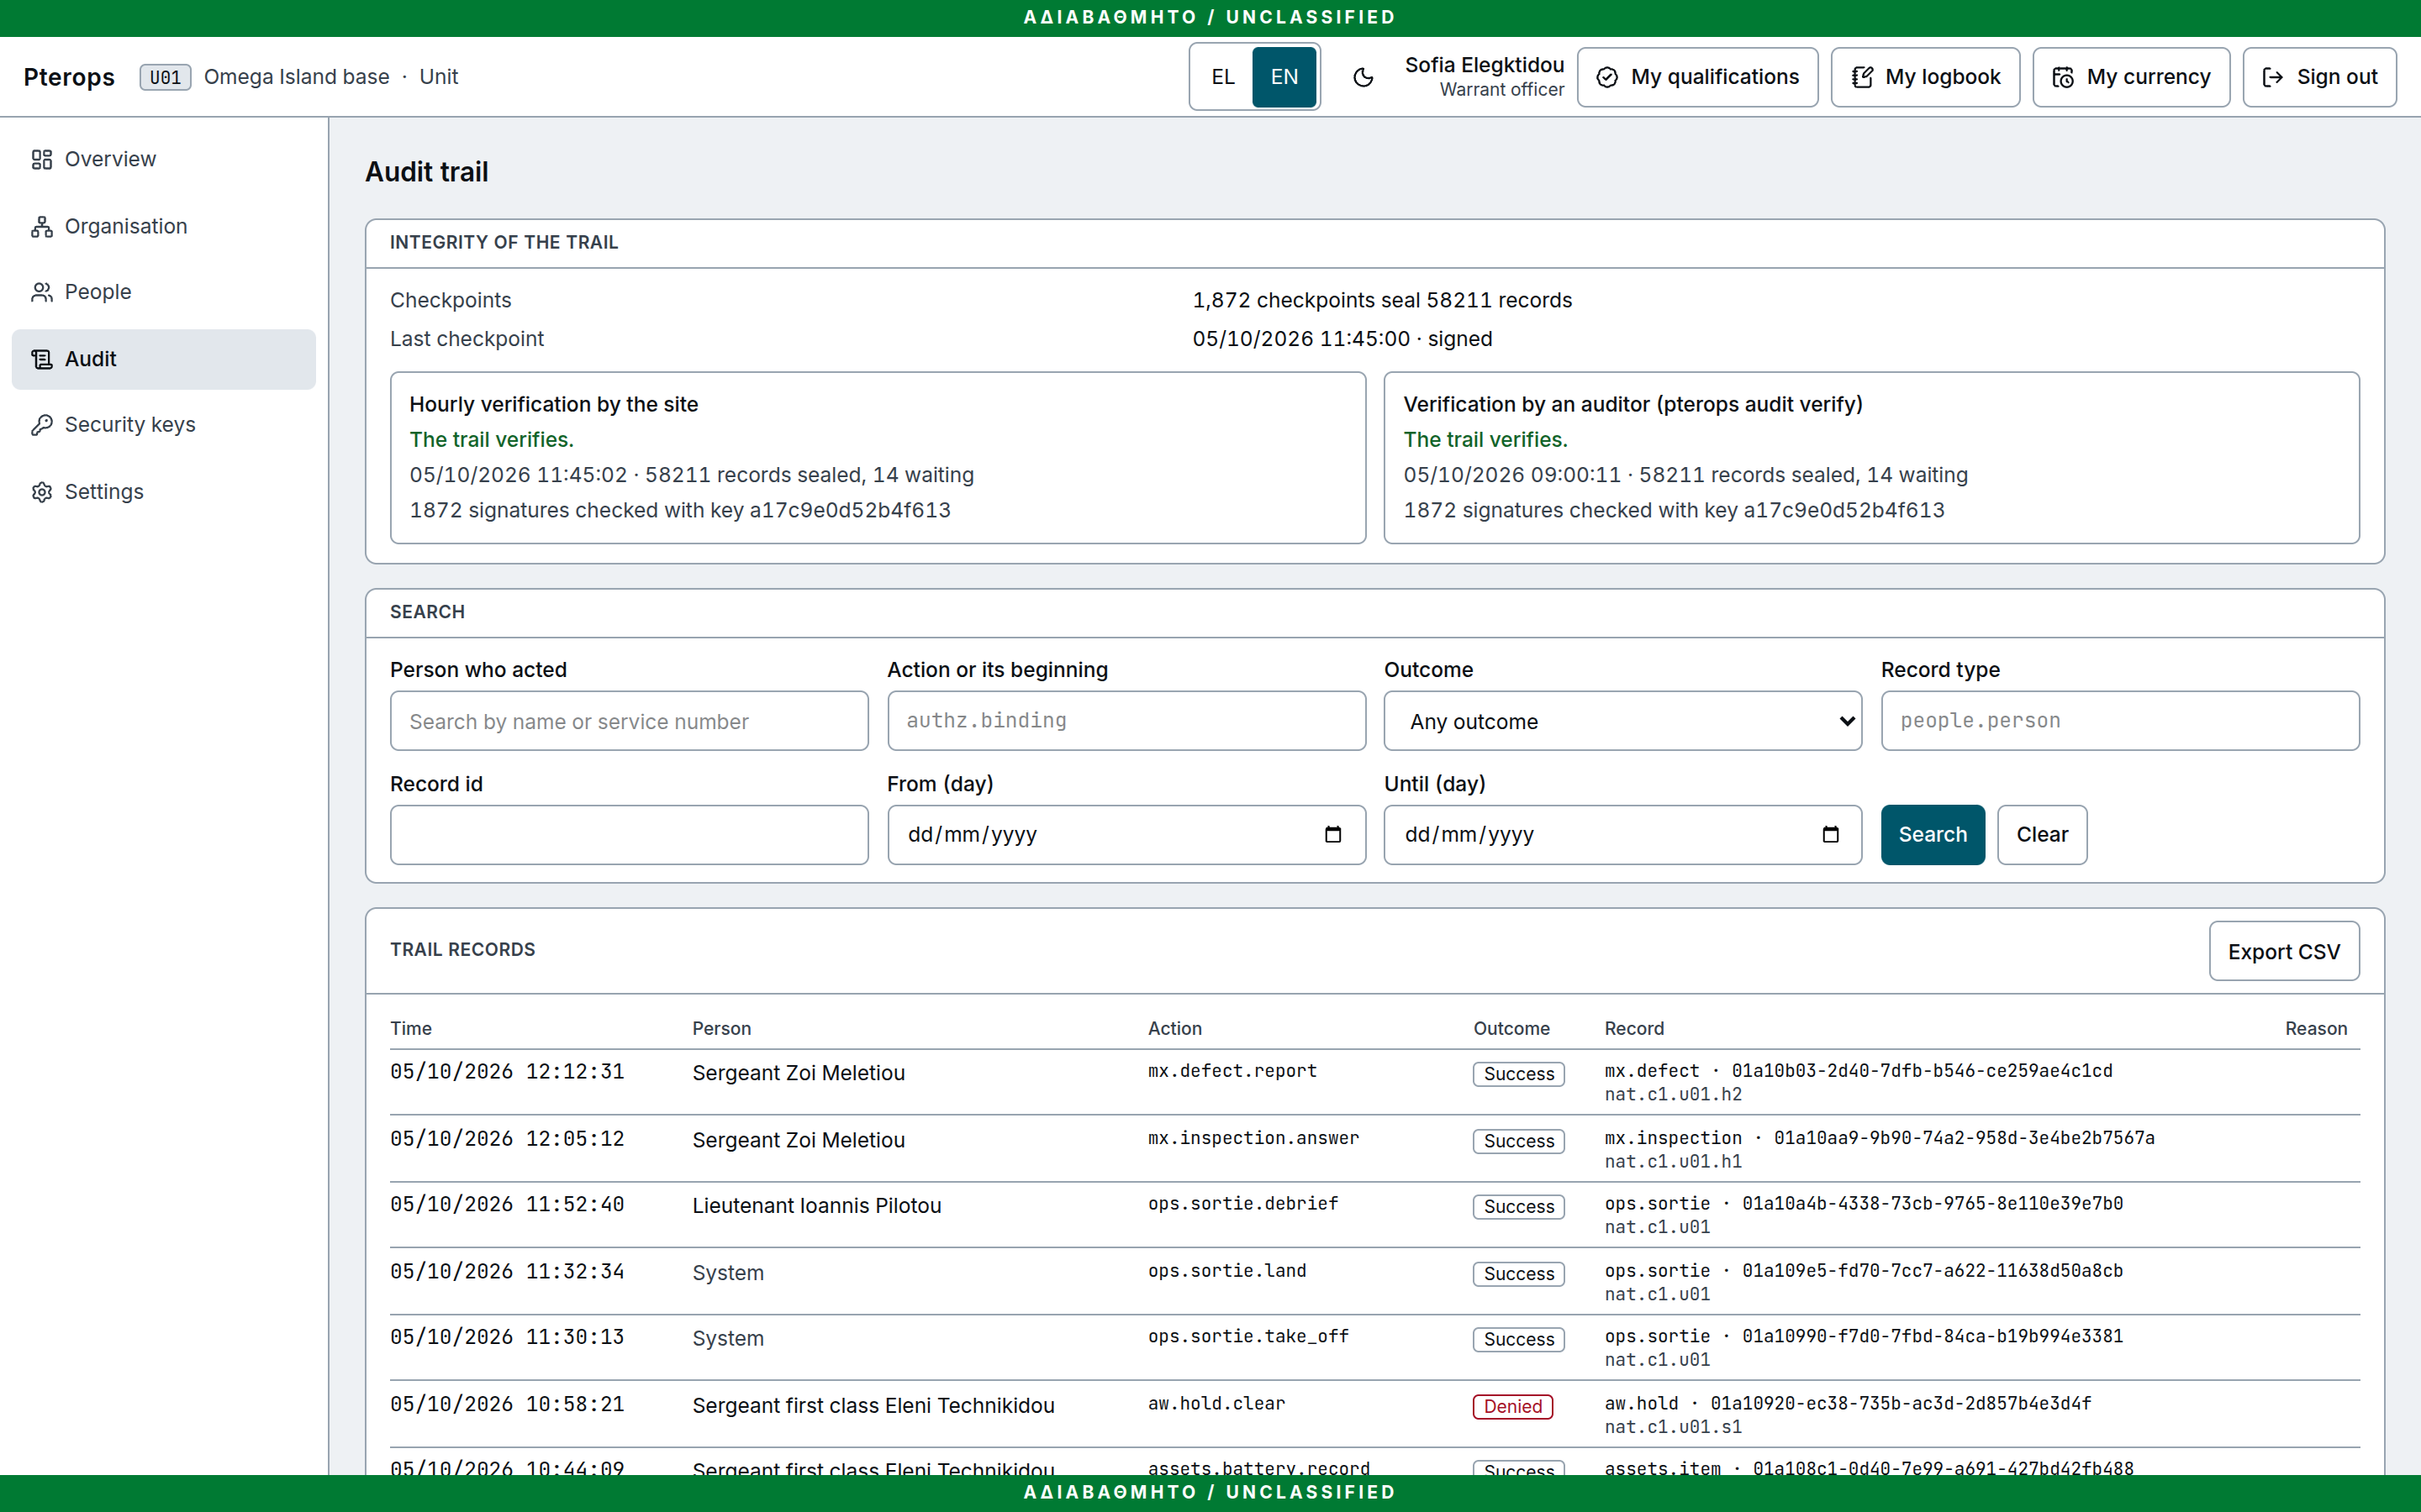The height and width of the screenshot is (1512, 2421).
Task: Export trail records as CSV
Action: tap(2284, 951)
